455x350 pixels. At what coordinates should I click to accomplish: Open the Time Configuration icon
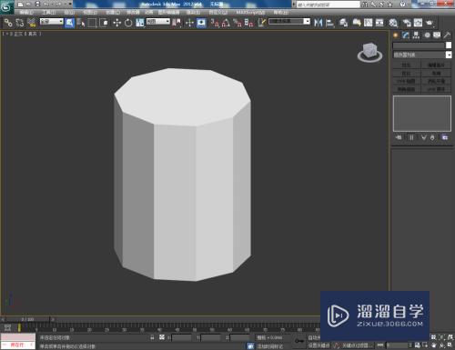point(418,345)
